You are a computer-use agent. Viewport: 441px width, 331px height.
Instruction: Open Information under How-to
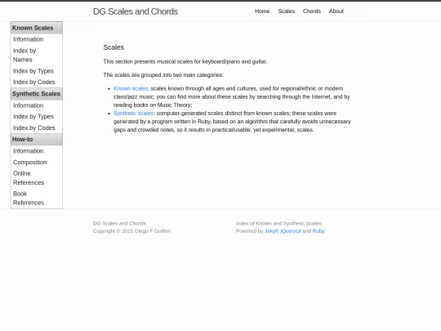[x=28, y=151]
